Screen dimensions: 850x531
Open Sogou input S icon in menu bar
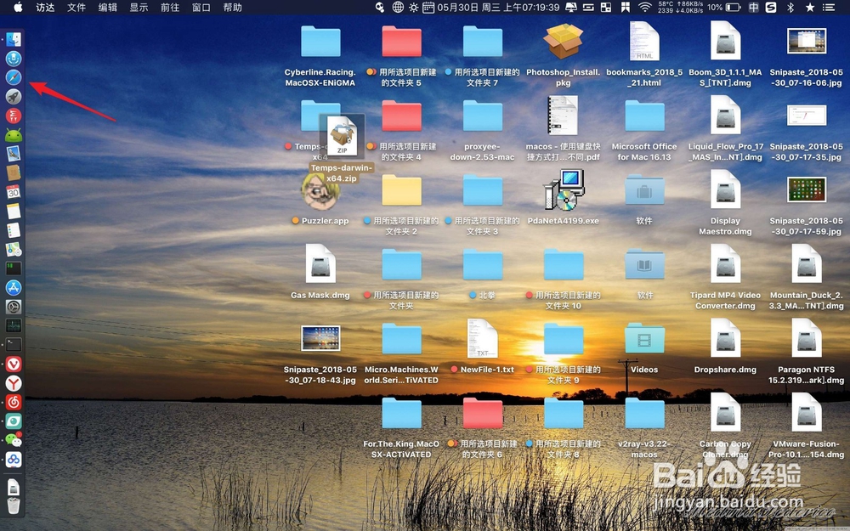pyautogui.click(x=771, y=7)
